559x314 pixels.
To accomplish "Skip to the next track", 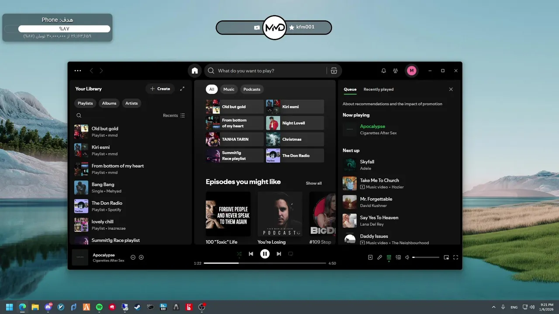I will click(279, 254).
